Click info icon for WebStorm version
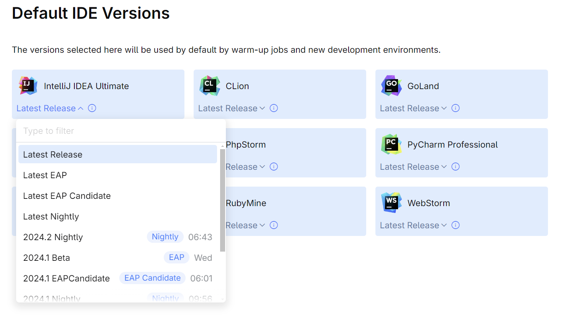Screen dimensions: 561x317 click(456, 225)
